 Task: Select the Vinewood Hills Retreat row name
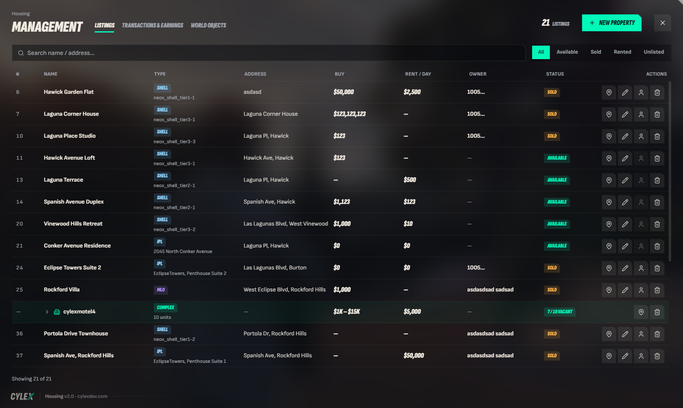73,224
